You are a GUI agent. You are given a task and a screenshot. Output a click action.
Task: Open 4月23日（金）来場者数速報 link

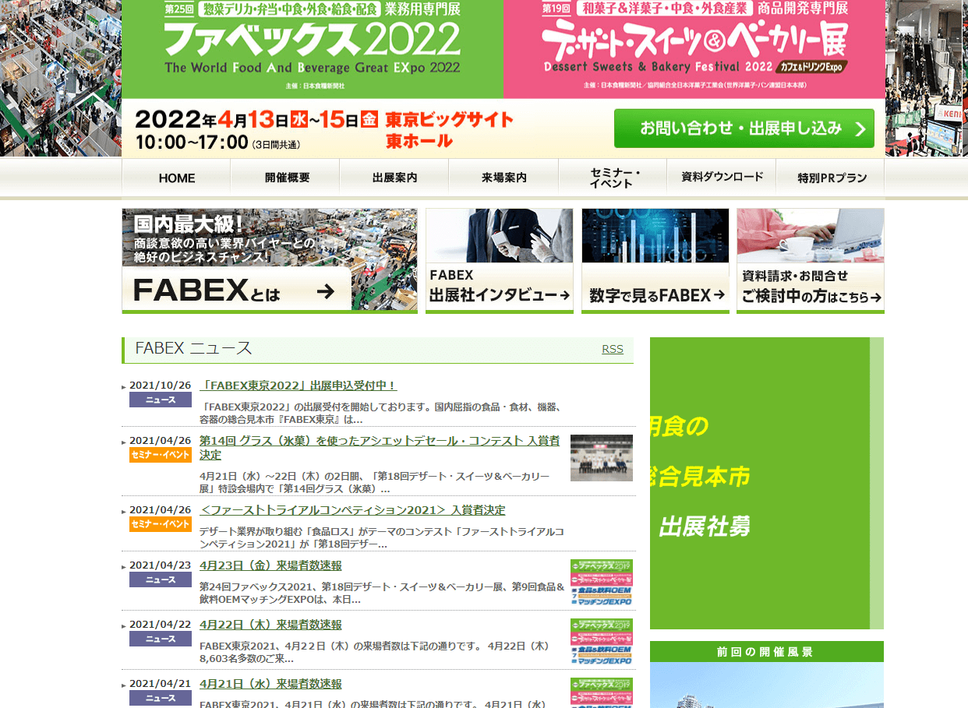point(270,565)
